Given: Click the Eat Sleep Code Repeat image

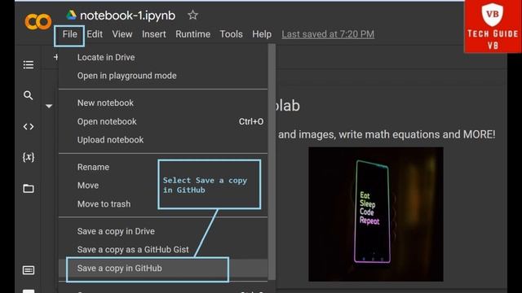Looking at the screenshot, I should click(376, 214).
